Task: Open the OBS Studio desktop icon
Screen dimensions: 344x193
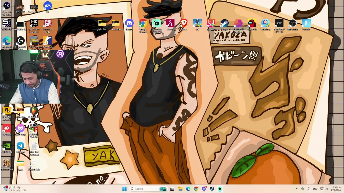Action: tap(293, 25)
